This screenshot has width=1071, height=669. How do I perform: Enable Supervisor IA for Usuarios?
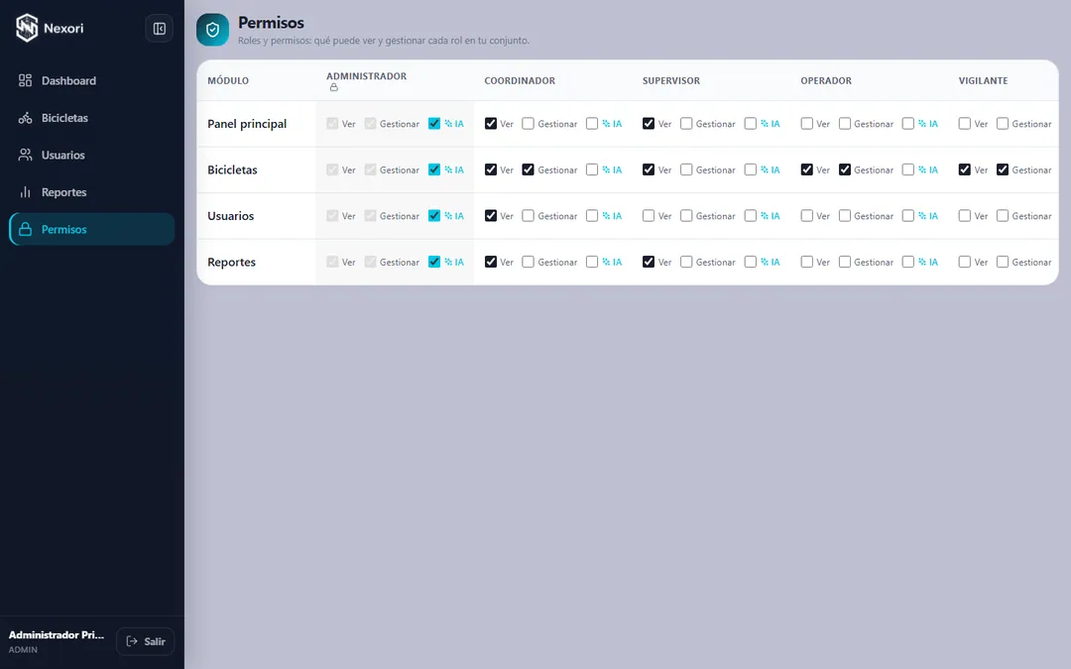pos(750,216)
